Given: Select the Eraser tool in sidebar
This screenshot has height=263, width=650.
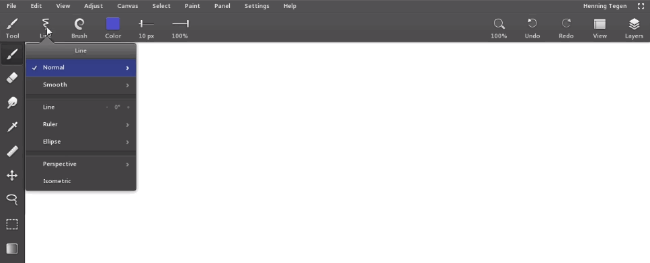Looking at the screenshot, I should point(12,78).
